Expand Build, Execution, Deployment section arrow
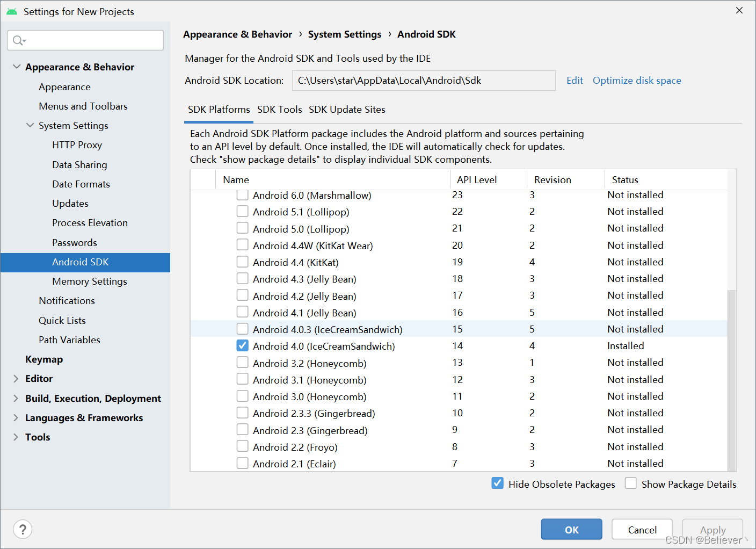 click(16, 398)
